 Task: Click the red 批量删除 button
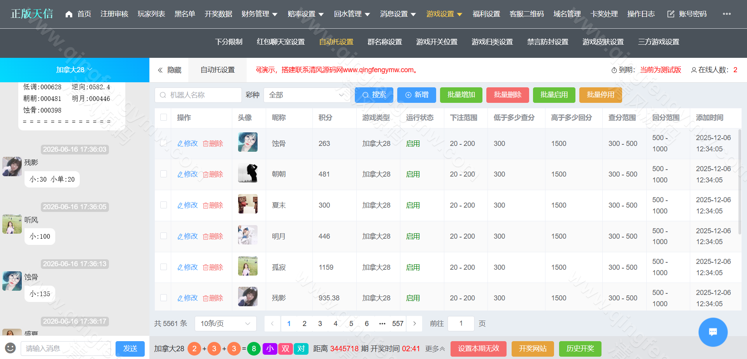(x=508, y=95)
